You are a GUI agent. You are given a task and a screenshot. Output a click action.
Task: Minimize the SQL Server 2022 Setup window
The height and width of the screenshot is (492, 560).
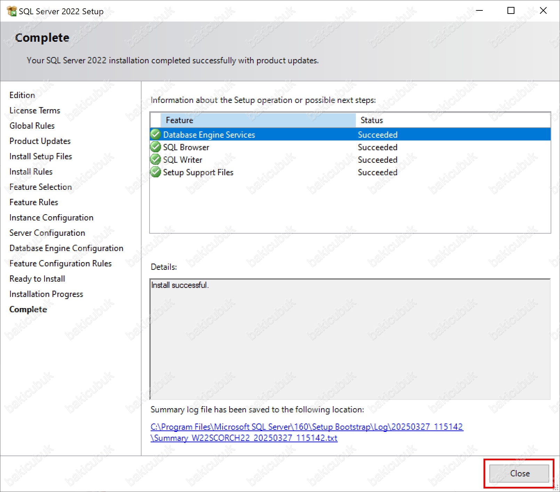pos(479,11)
